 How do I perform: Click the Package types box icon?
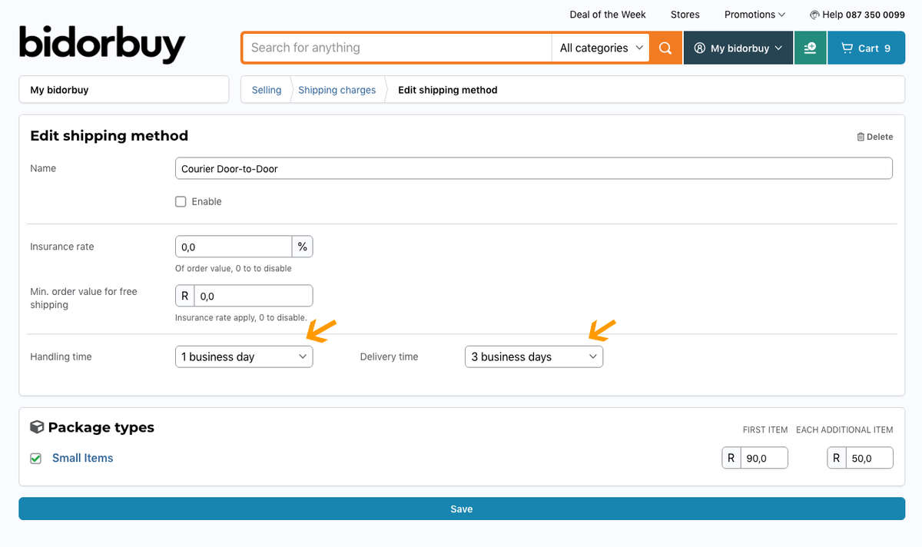(x=37, y=427)
